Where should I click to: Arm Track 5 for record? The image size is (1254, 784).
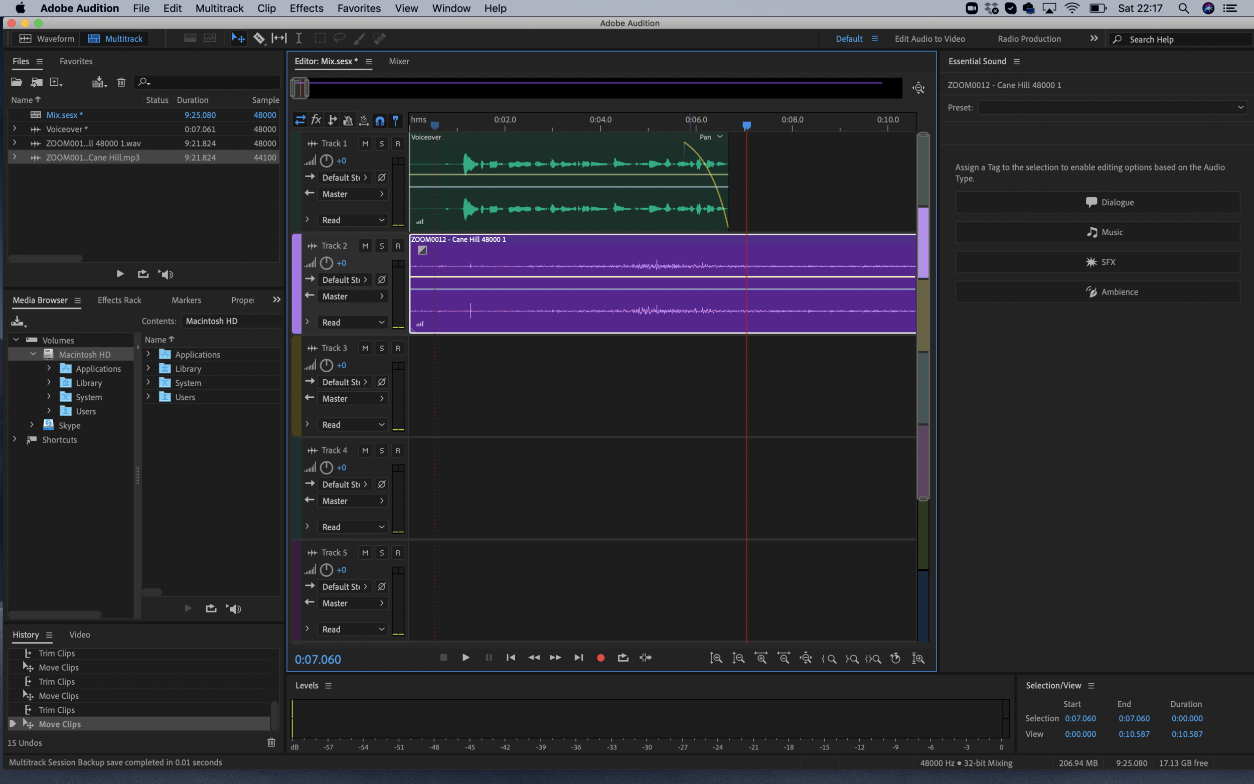click(398, 553)
